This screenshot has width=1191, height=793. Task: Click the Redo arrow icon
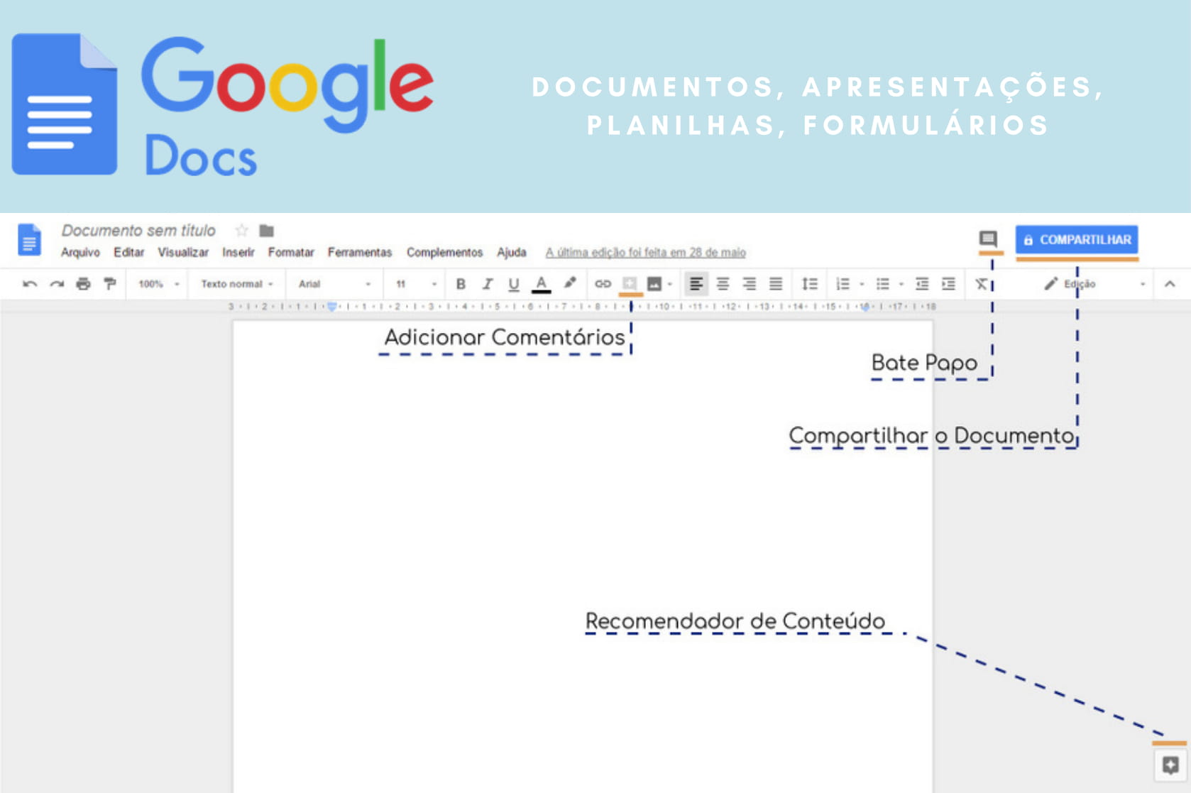pyautogui.click(x=57, y=284)
